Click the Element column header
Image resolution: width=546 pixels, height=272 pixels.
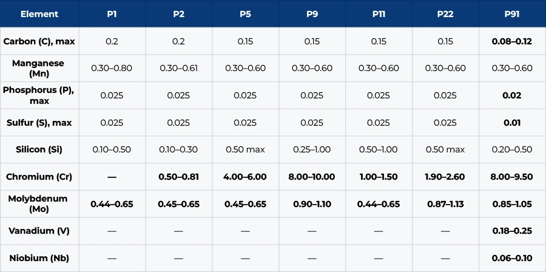coord(39,13)
